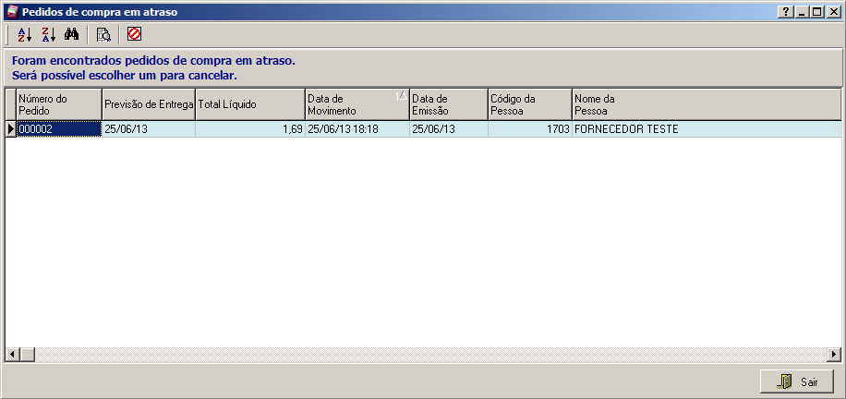846x399 pixels.
Task: Click the Total Líquido column header
Action: click(x=249, y=104)
